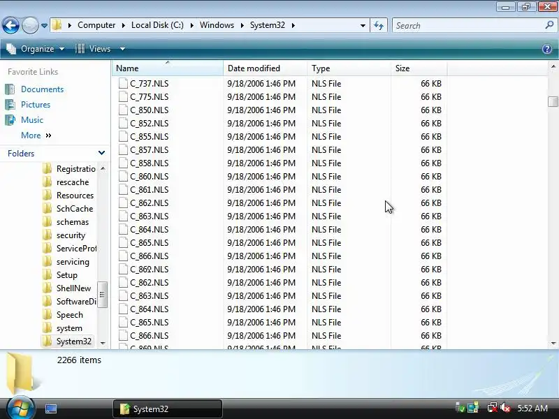The image size is (559, 419).
Task: Select the system folder in tree
Action: (69, 328)
